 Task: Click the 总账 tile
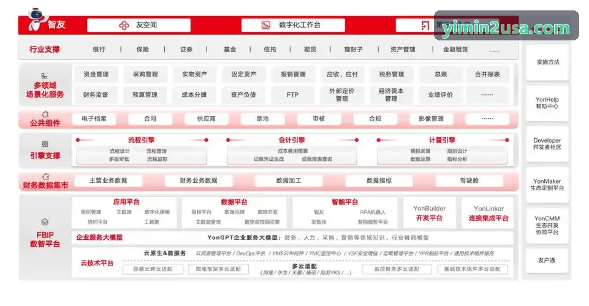tap(441, 74)
